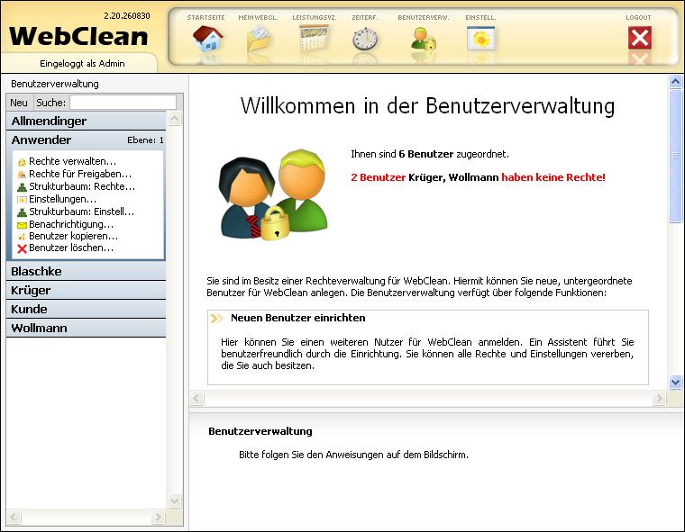Collapse the Anwender user entry
This screenshot has height=532, width=685.
(86, 140)
